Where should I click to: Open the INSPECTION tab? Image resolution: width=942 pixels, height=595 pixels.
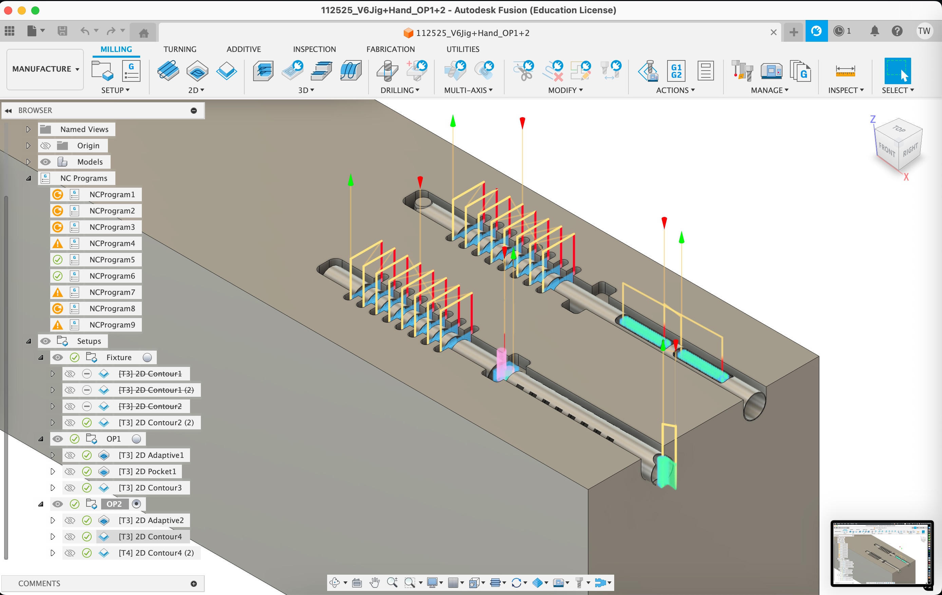[x=314, y=49]
